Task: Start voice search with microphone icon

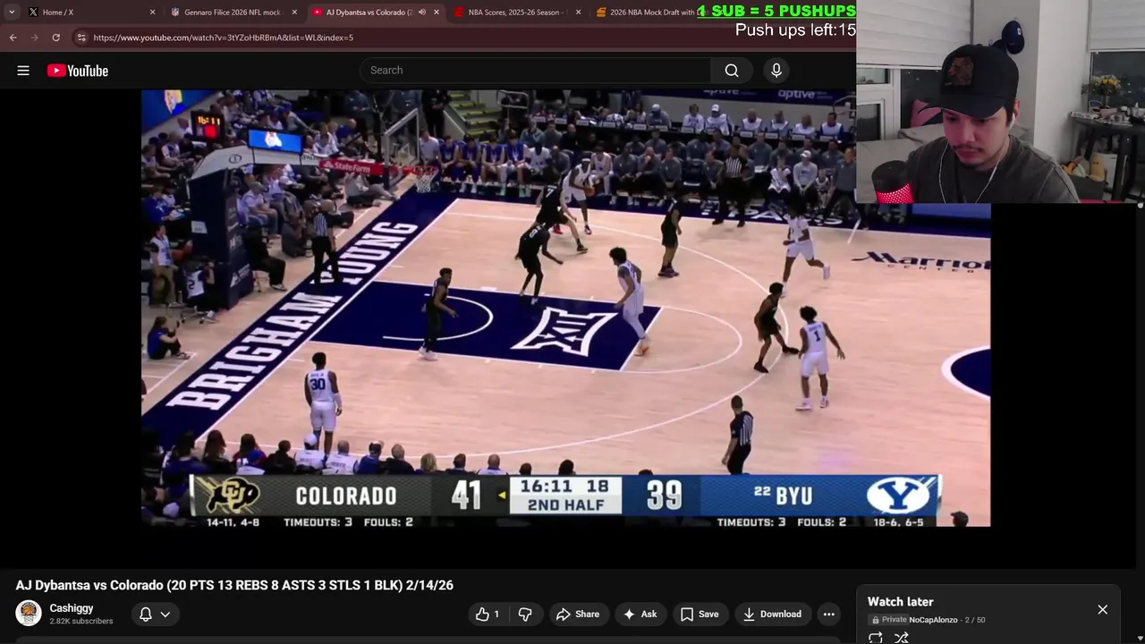Action: (x=776, y=71)
